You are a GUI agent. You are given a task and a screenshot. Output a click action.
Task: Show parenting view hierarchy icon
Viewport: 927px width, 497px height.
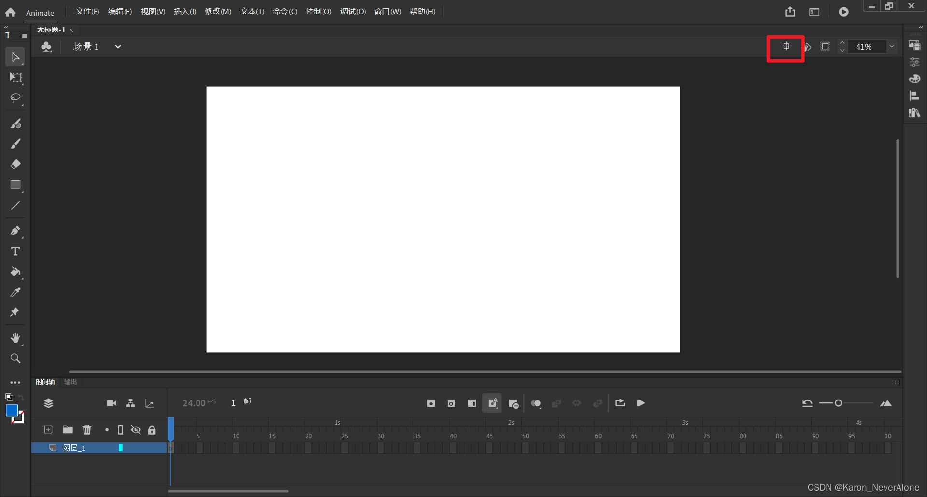pos(130,403)
